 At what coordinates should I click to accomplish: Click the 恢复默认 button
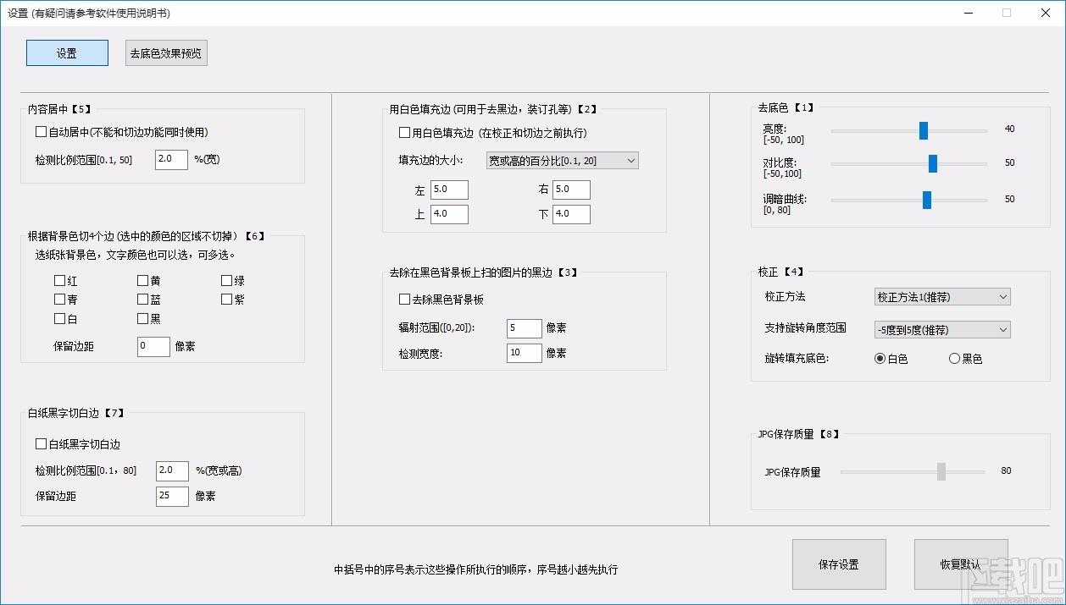[961, 564]
